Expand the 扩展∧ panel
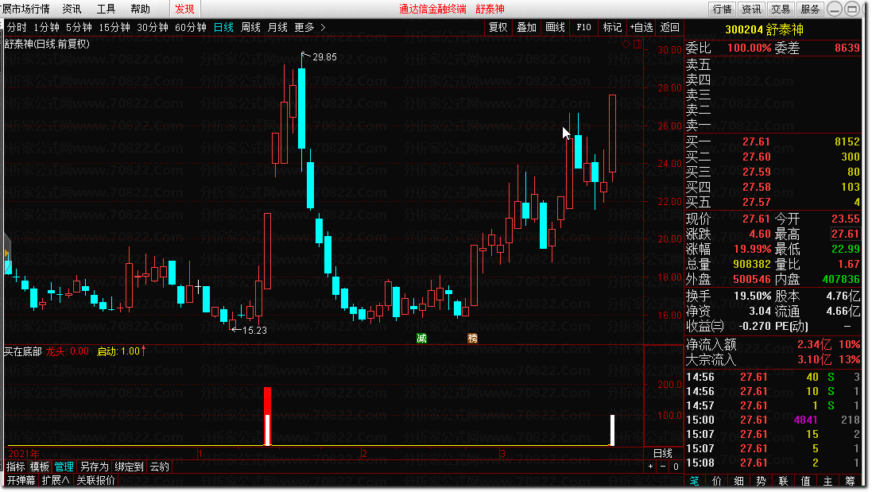This screenshot has height=492, width=872. coord(56,480)
